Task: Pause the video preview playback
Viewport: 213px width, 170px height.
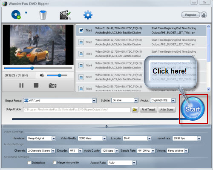Action: tap(21, 85)
